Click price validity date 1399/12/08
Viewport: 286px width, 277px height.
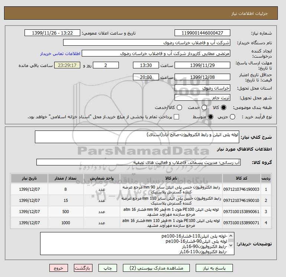pos(202,77)
